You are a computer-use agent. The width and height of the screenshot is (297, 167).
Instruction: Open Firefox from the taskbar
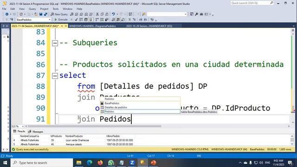pos(100,163)
